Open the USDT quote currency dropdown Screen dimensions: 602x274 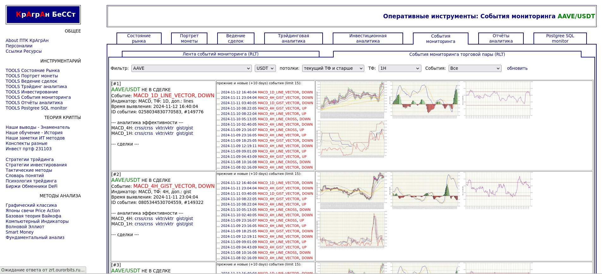[265, 68]
